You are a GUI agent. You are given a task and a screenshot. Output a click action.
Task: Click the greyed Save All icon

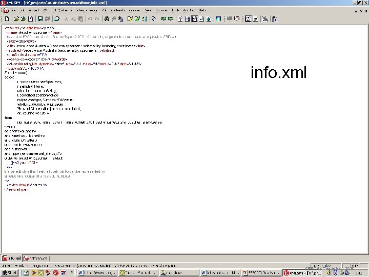pyautogui.click(x=47, y=19)
